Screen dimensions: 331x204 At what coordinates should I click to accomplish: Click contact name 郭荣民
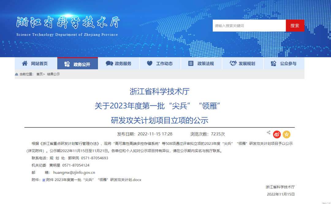click(74, 158)
